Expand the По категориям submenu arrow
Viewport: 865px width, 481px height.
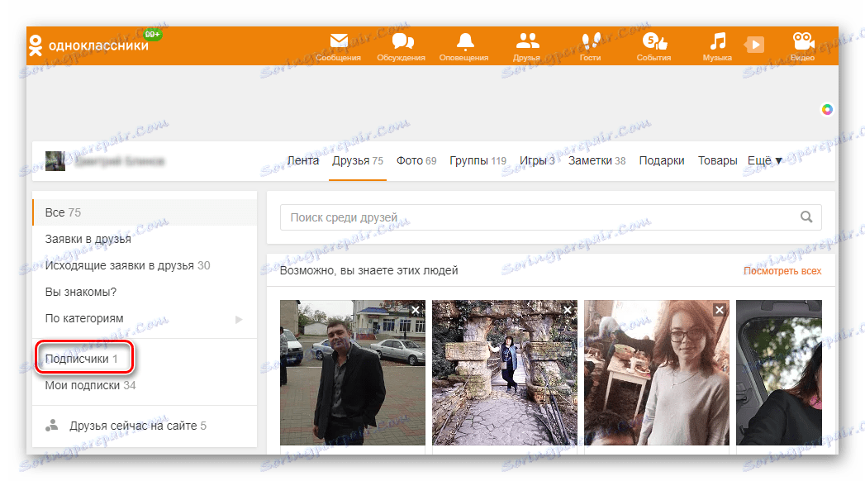pyautogui.click(x=238, y=317)
